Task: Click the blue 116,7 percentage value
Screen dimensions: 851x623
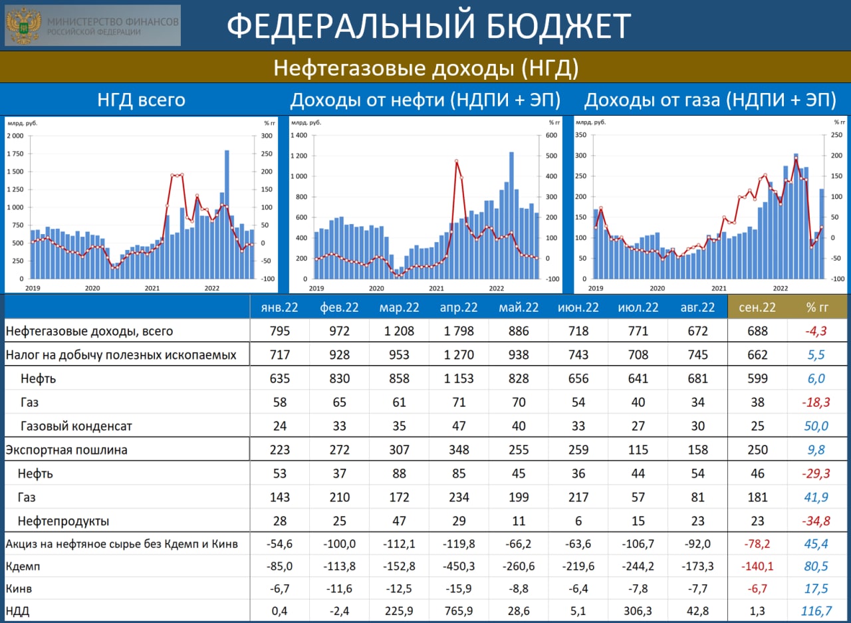Action: tap(816, 611)
